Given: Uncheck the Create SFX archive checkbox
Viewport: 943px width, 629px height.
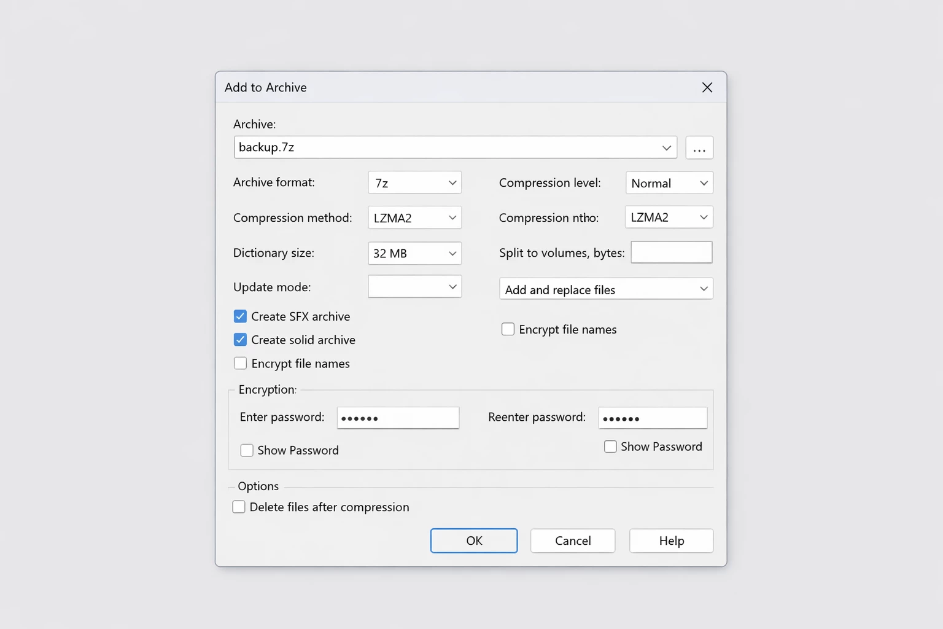Looking at the screenshot, I should point(240,316).
